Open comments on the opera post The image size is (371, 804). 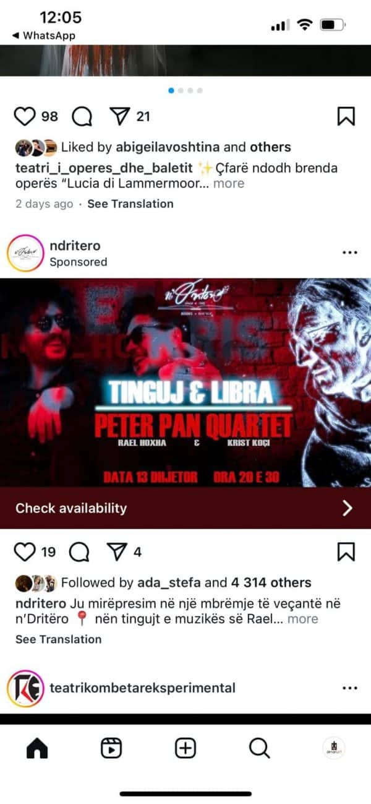tap(82, 116)
